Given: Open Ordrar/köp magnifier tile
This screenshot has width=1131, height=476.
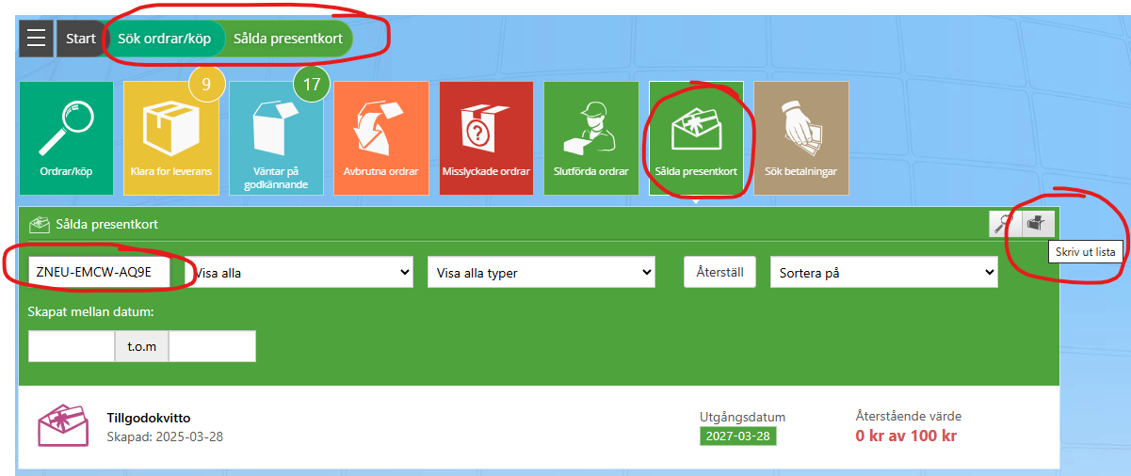Looking at the screenshot, I should pyautogui.click(x=66, y=138).
